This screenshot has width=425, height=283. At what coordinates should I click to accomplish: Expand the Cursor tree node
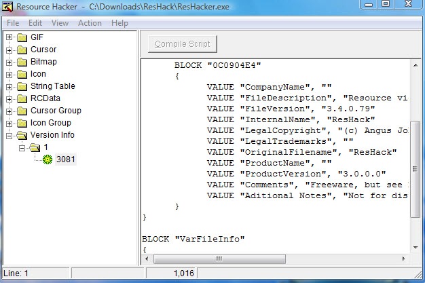tap(9, 50)
